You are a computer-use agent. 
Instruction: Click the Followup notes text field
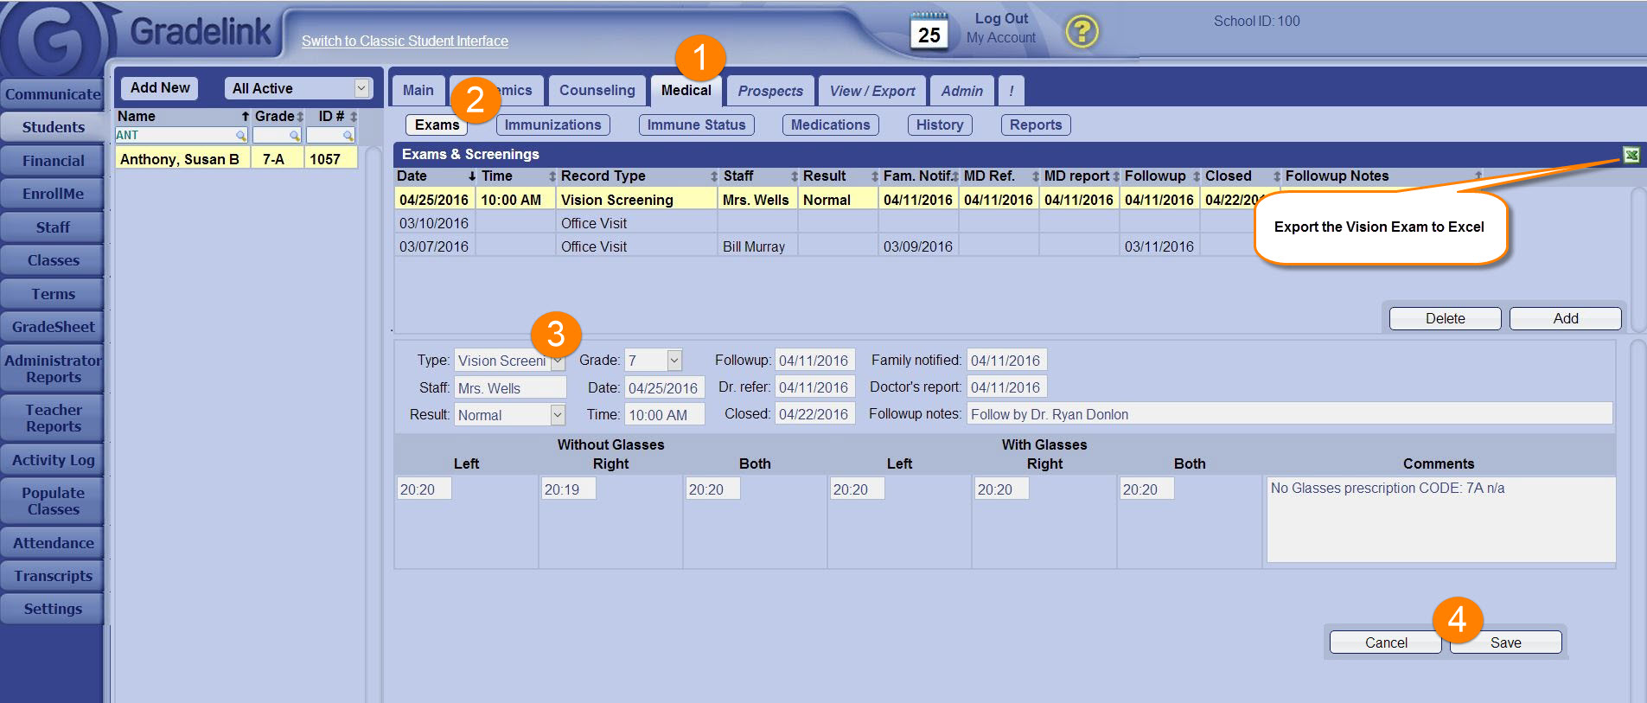(1288, 414)
